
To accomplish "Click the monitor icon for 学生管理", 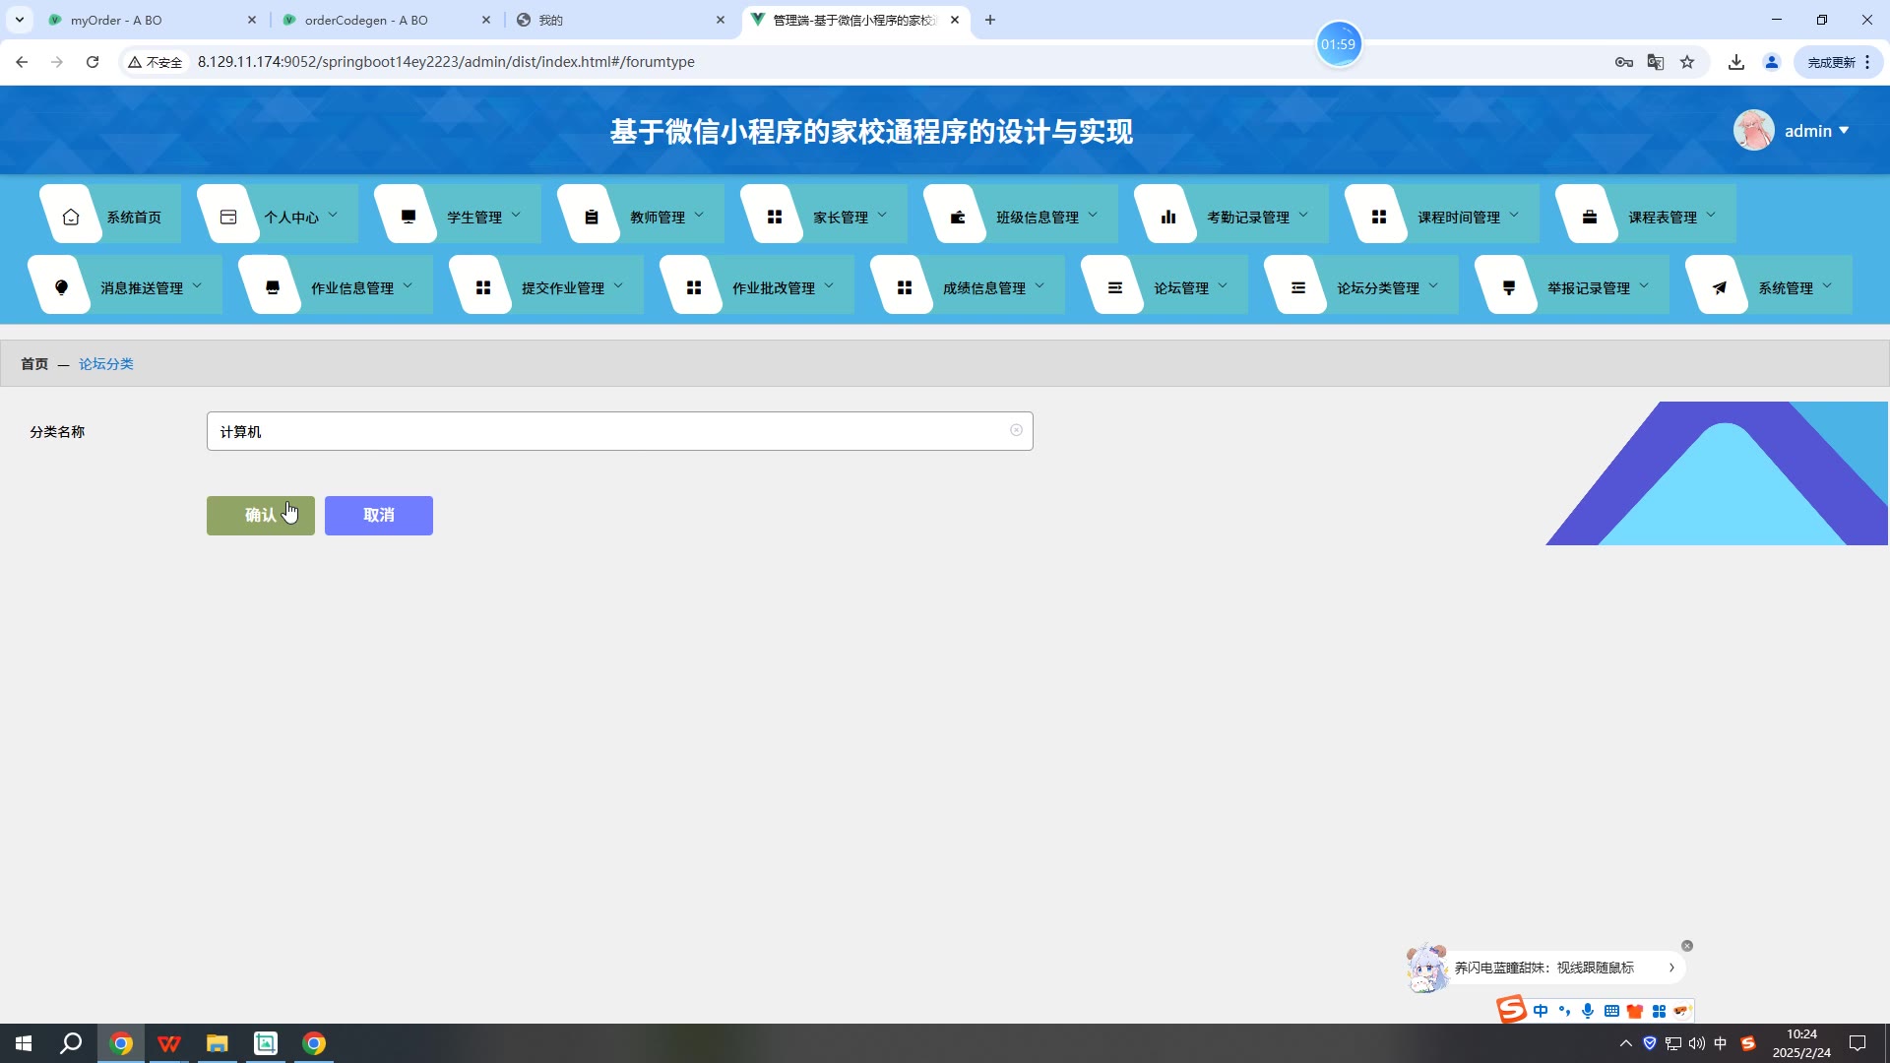I will (x=409, y=217).
